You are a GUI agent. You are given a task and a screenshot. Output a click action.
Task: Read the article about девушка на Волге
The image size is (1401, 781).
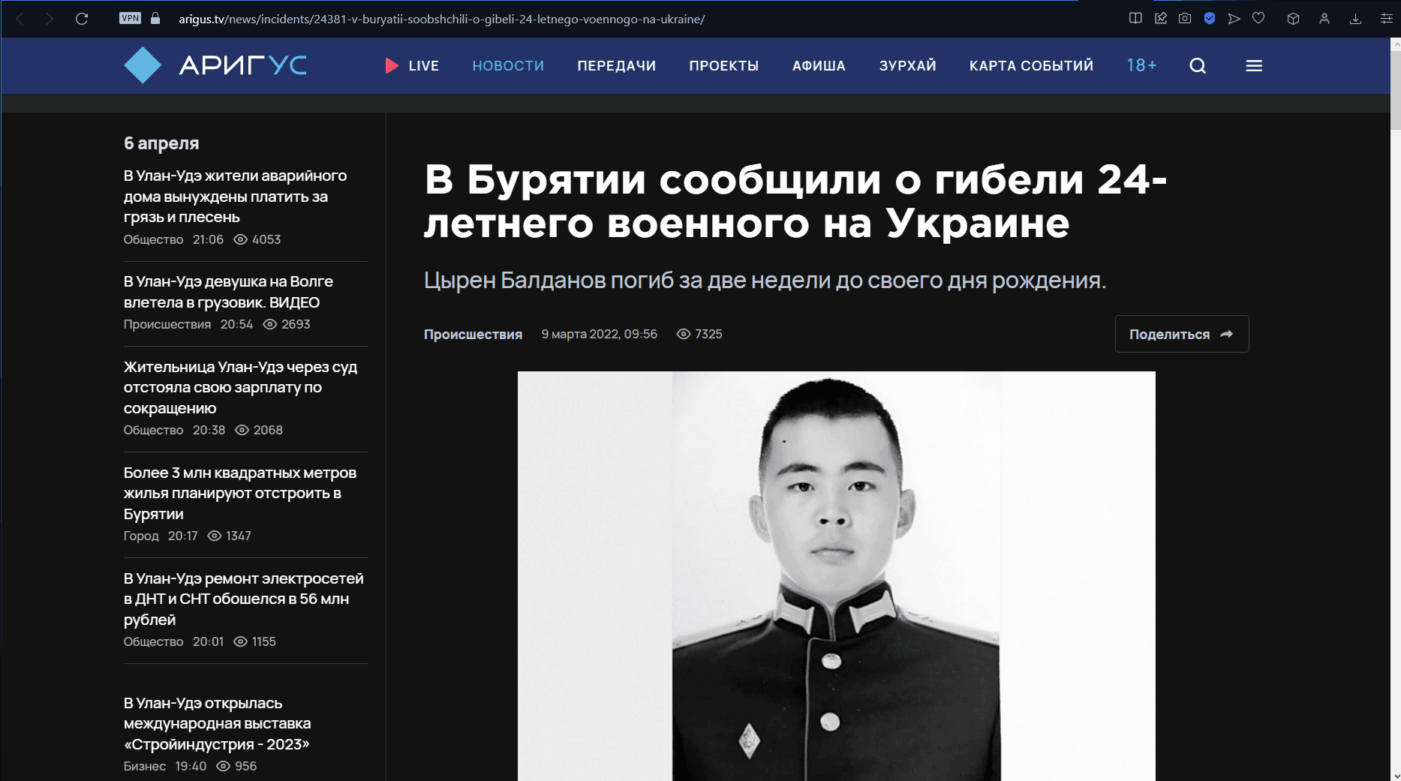point(228,292)
